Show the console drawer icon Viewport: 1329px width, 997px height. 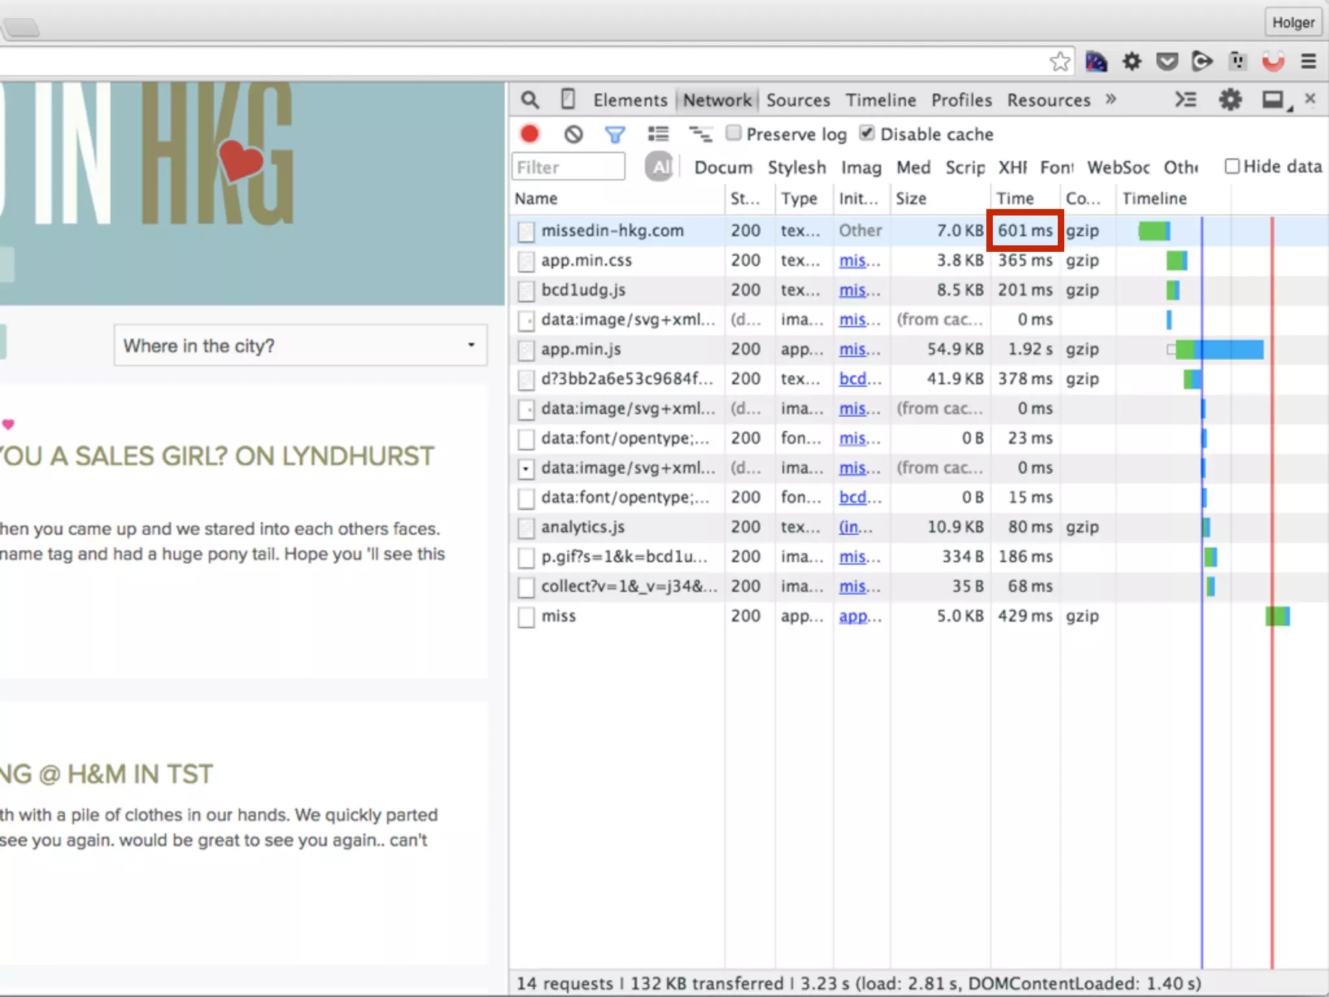1186,100
